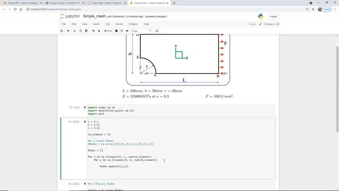Toggle the run marker for cell In [11]
Image resolution: width=339 pixels, height=191 pixels.
[85, 121]
